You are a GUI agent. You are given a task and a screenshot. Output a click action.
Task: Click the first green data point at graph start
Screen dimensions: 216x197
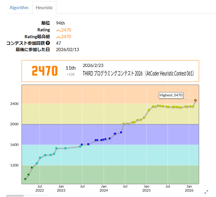pos(25,179)
